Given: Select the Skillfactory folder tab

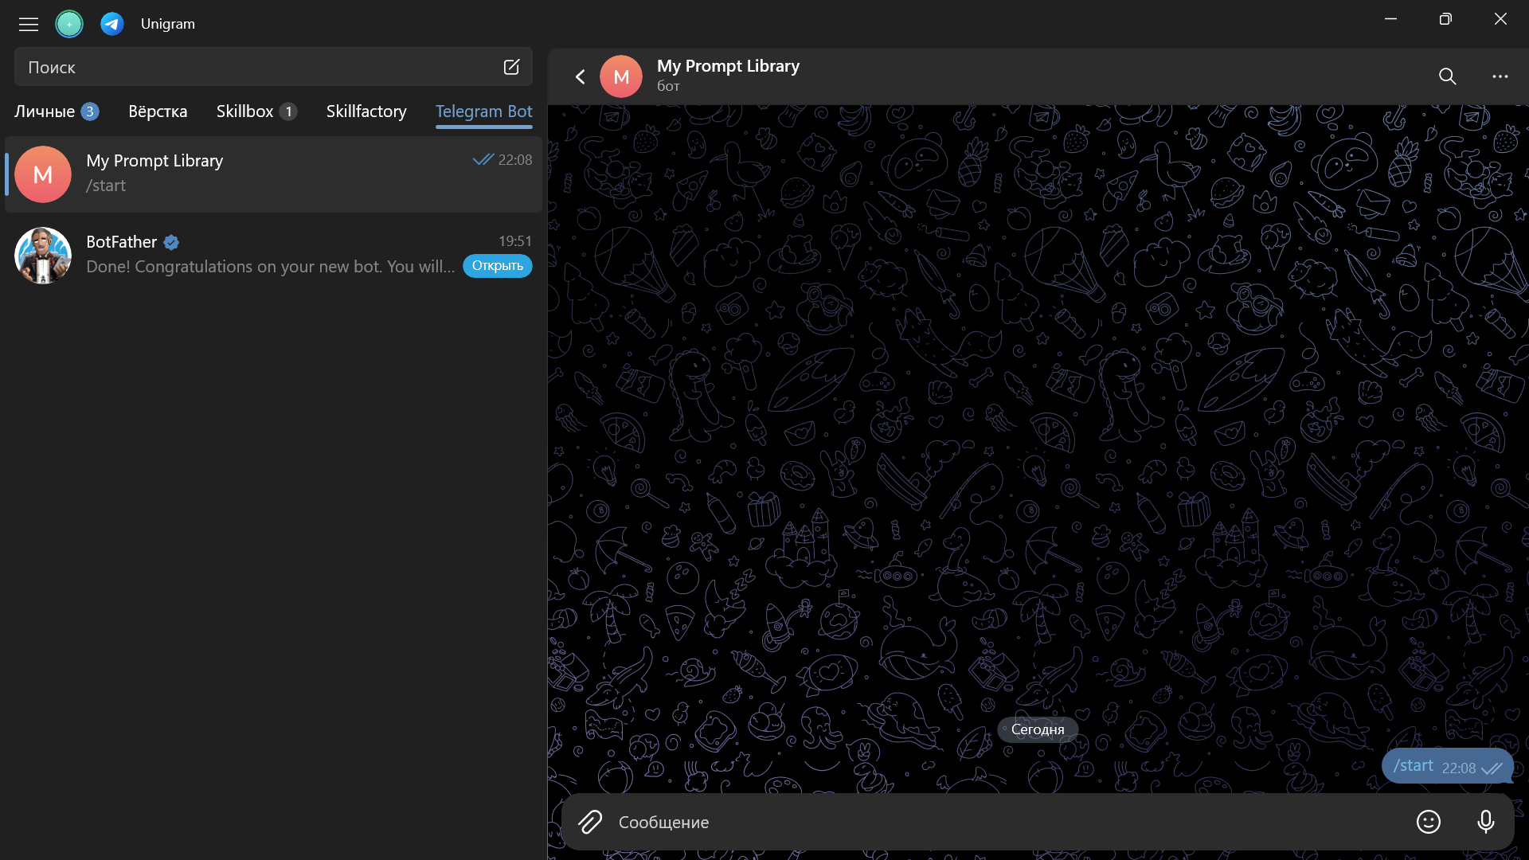Looking at the screenshot, I should (366, 111).
